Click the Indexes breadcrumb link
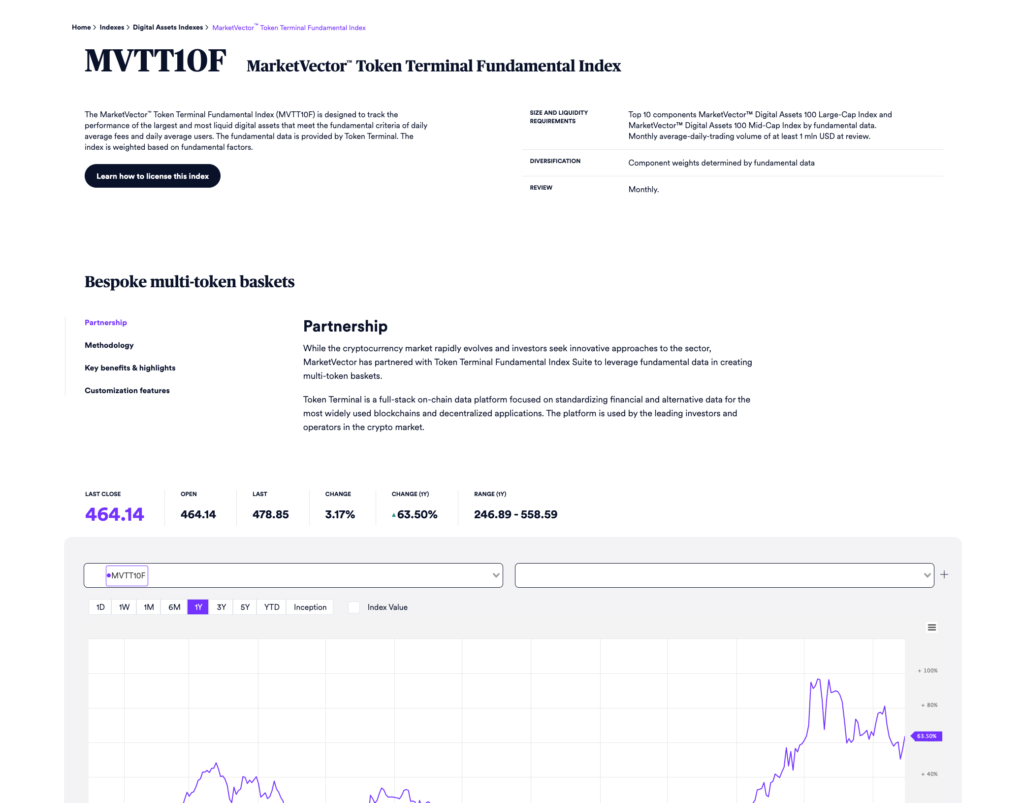The height and width of the screenshot is (803, 1024). [x=112, y=28]
